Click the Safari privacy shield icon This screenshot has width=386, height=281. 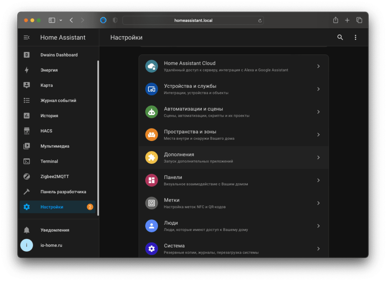[x=115, y=20]
